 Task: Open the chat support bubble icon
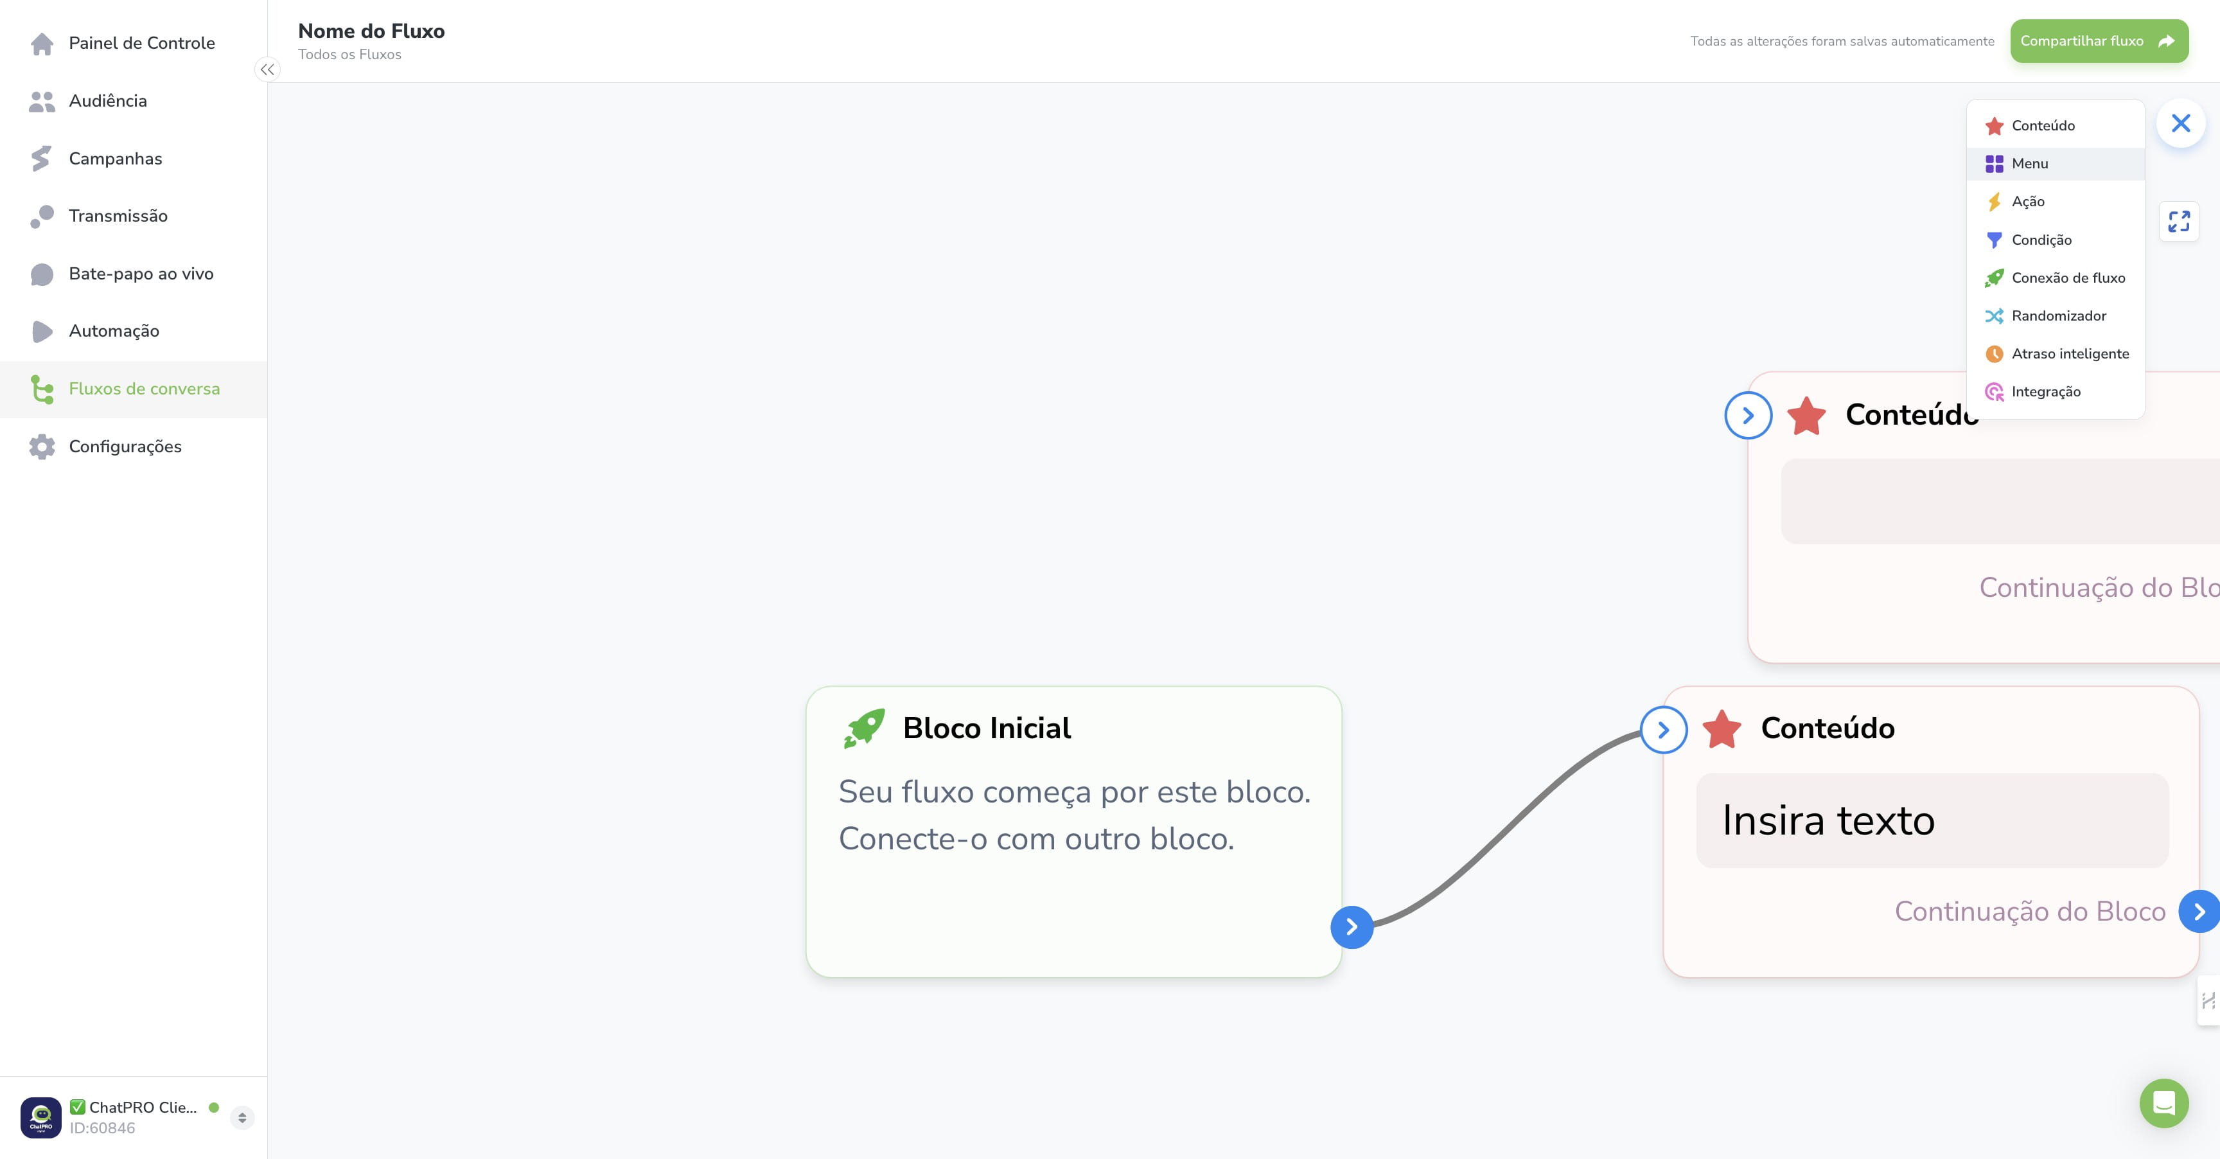pyautogui.click(x=2164, y=1103)
